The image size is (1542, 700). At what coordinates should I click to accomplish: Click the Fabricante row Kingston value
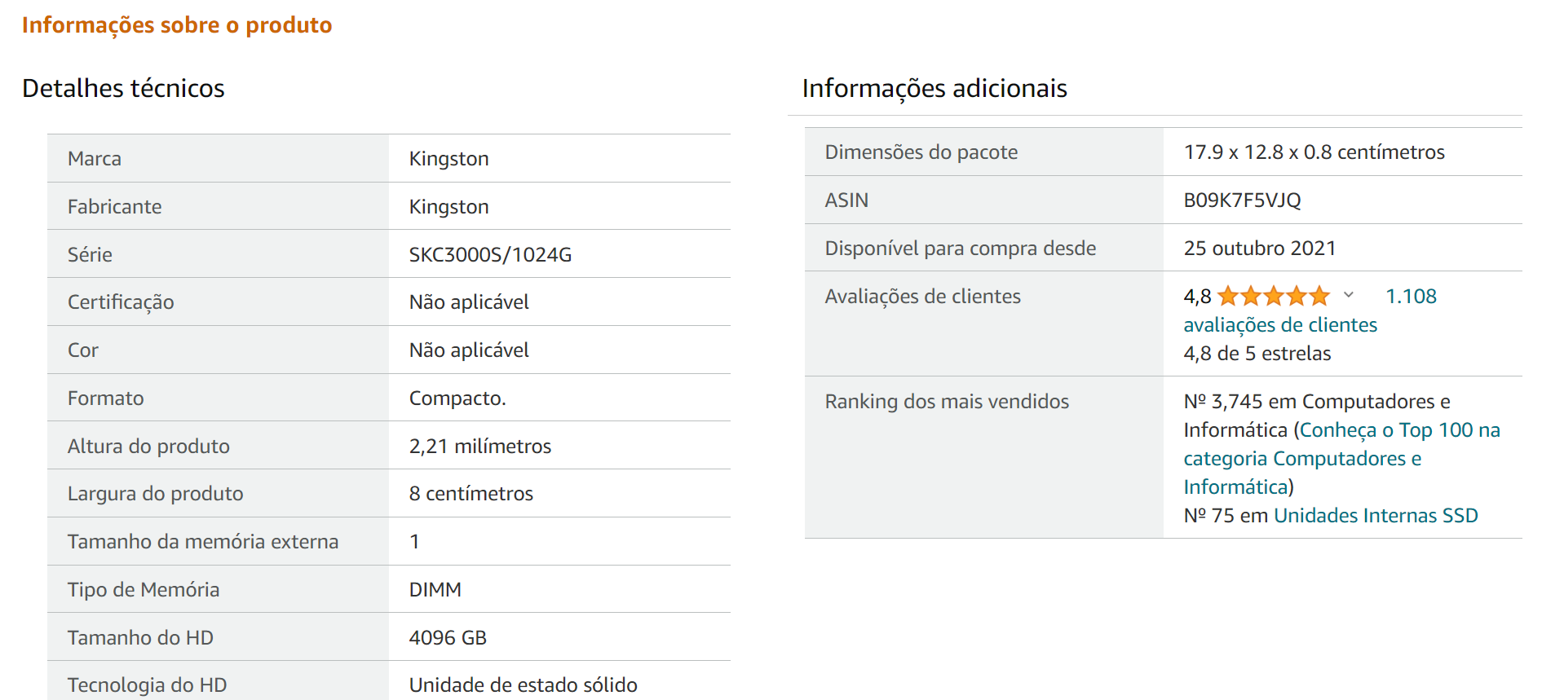click(448, 207)
